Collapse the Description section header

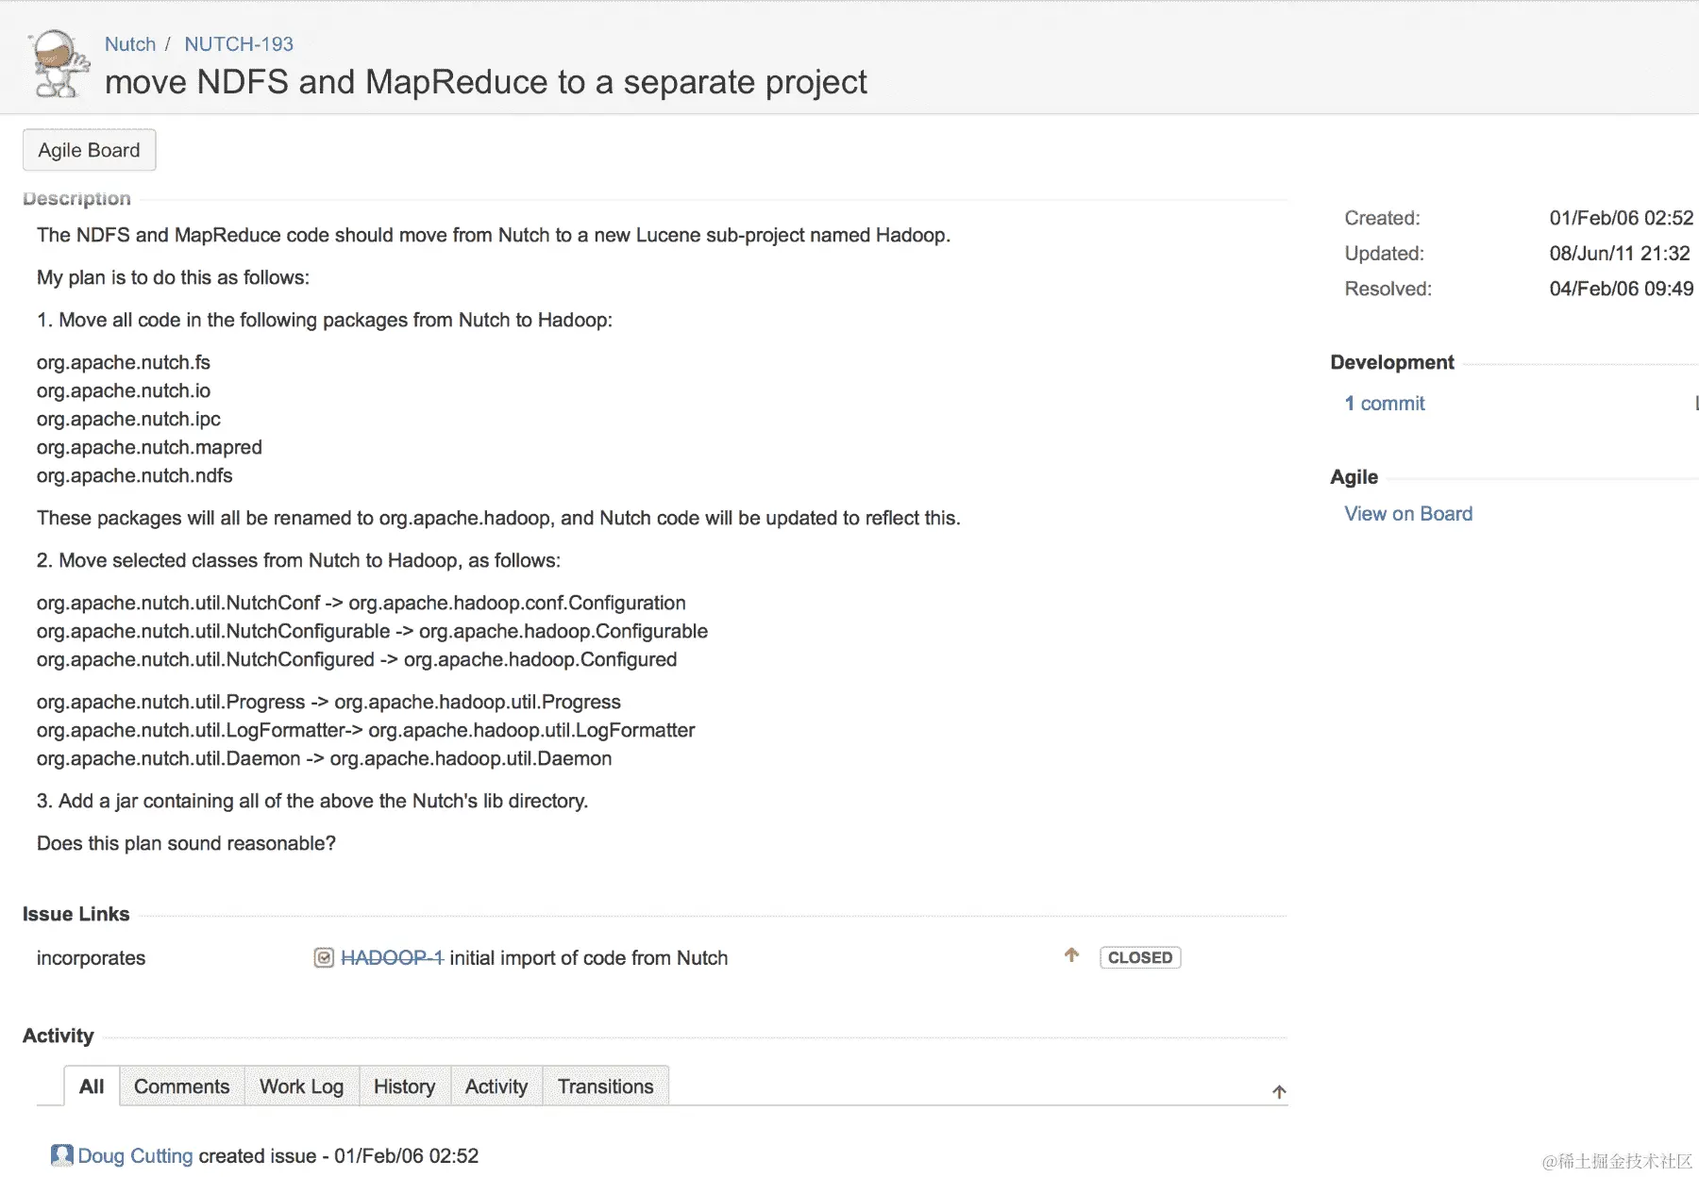tap(76, 199)
